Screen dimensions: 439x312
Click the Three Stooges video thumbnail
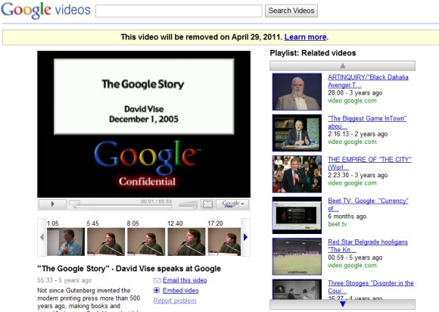(297, 289)
